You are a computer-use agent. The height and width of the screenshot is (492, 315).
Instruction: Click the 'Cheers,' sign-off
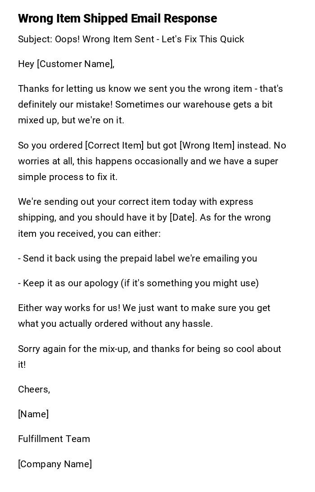coord(34,389)
